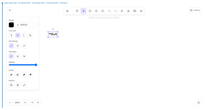Open the help question mark menu
Image resolution: width=205 pixels, height=110 pixels.
coord(198,103)
